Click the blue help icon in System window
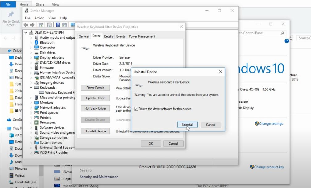 coord(287,41)
